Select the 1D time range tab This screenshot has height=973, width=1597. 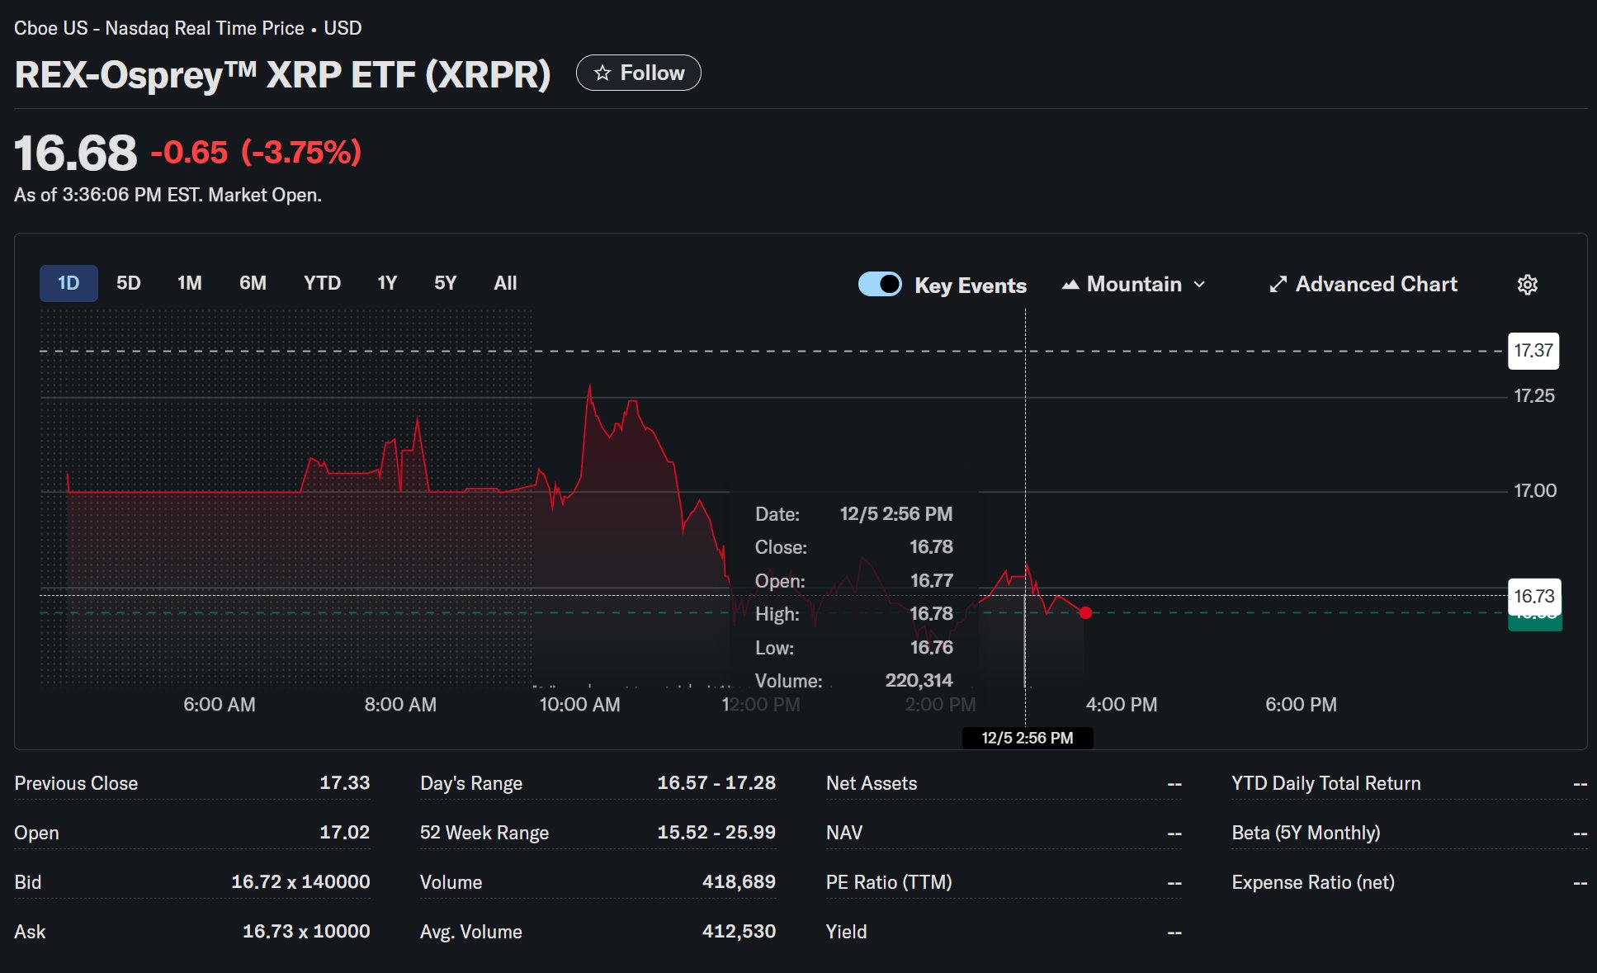[69, 283]
